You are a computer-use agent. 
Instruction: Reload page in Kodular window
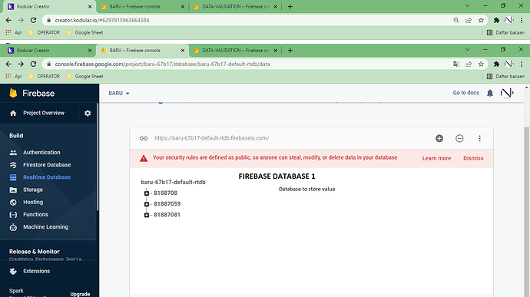(x=33, y=20)
